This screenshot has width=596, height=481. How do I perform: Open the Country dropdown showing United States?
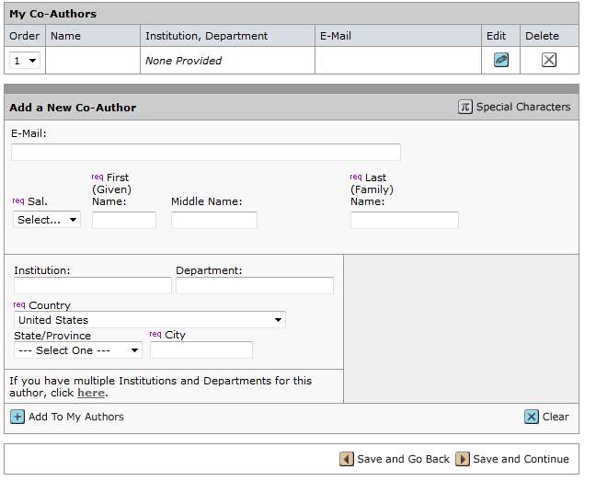tap(150, 320)
